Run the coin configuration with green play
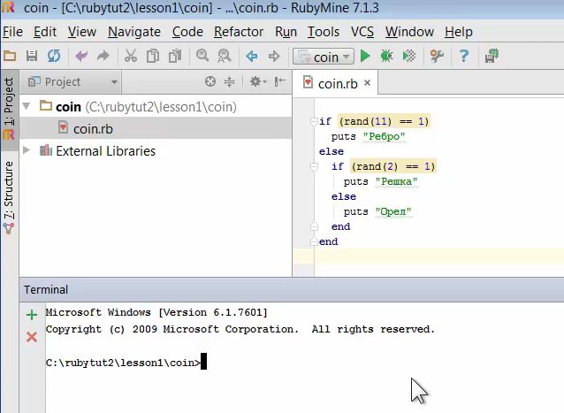 [x=365, y=56]
